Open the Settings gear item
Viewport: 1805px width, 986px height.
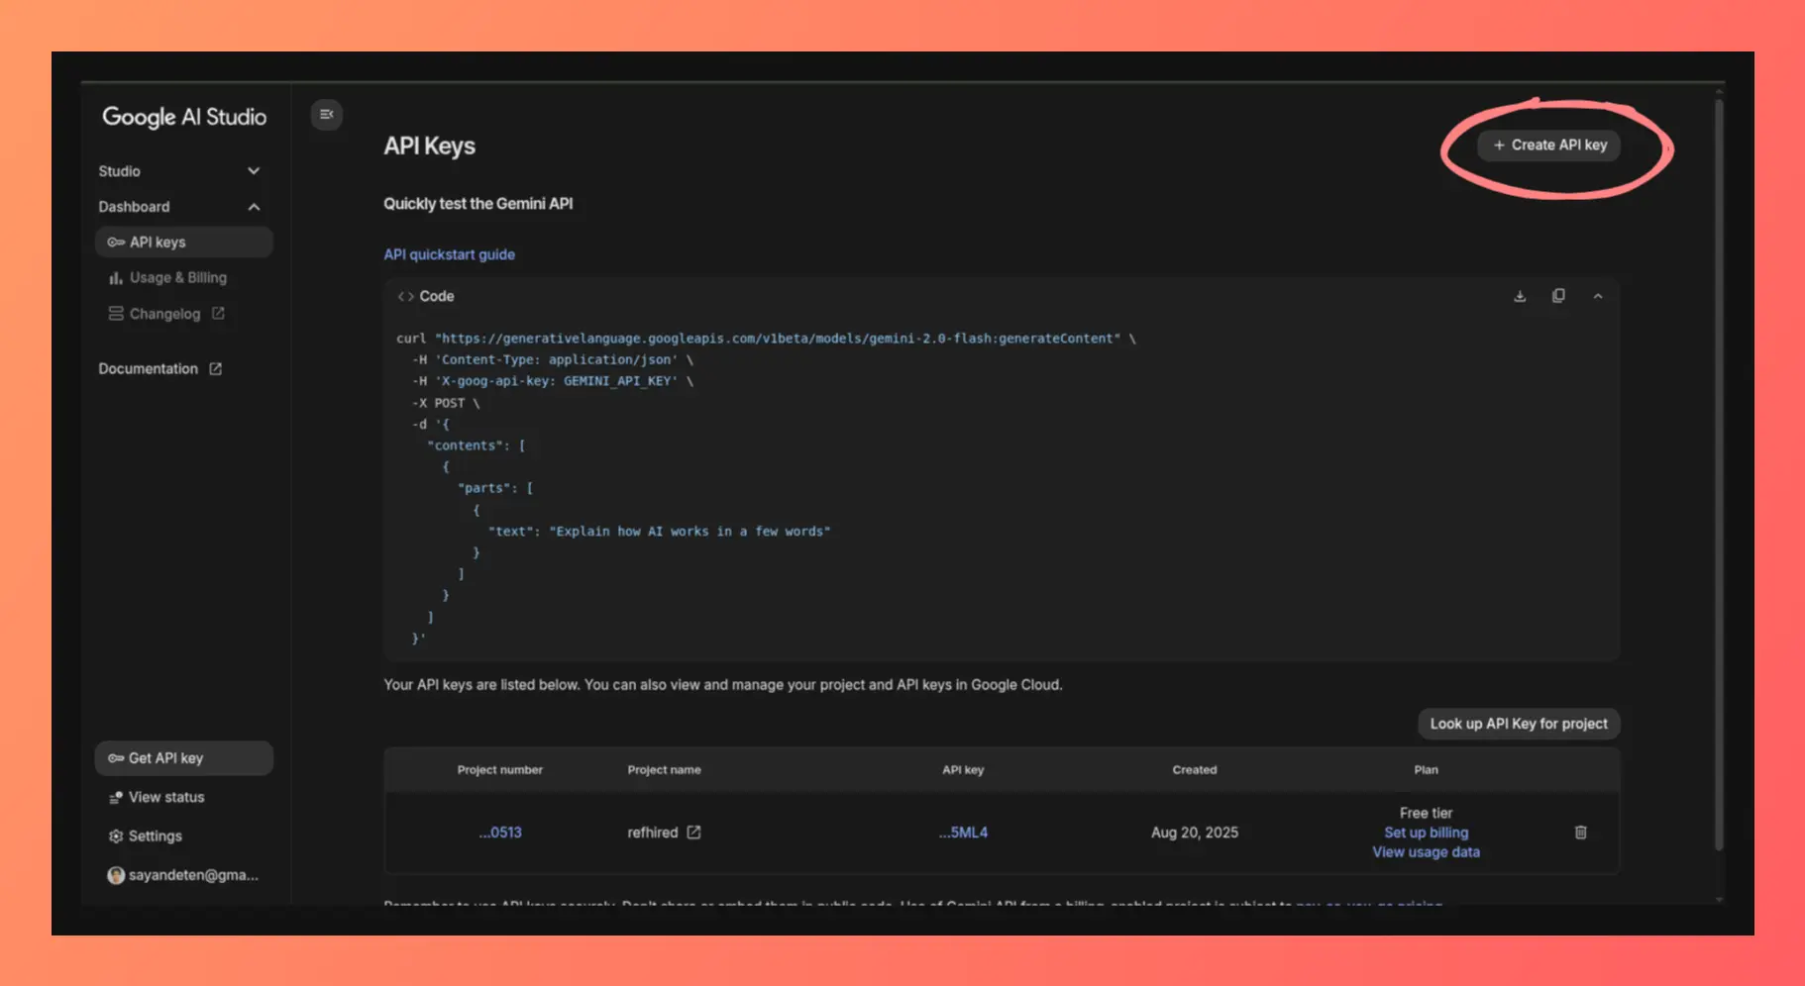click(155, 837)
